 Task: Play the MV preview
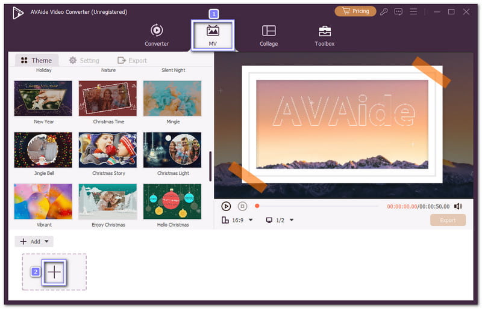pyautogui.click(x=226, y=206)
